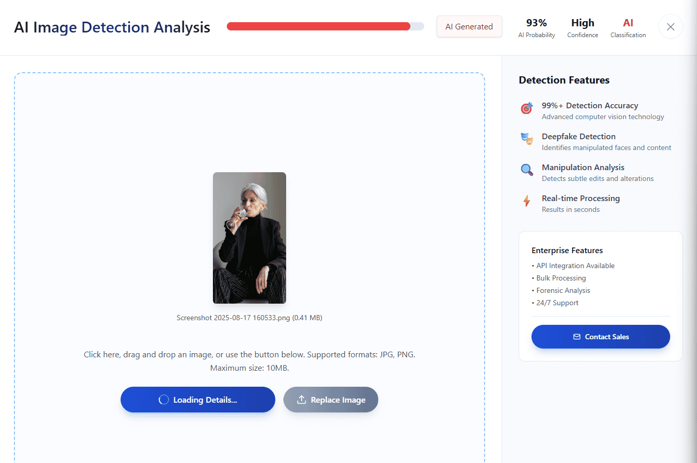Click the upload arrow icon on Replace Image
The image size is (697, 463).
(x=302, y=400)
